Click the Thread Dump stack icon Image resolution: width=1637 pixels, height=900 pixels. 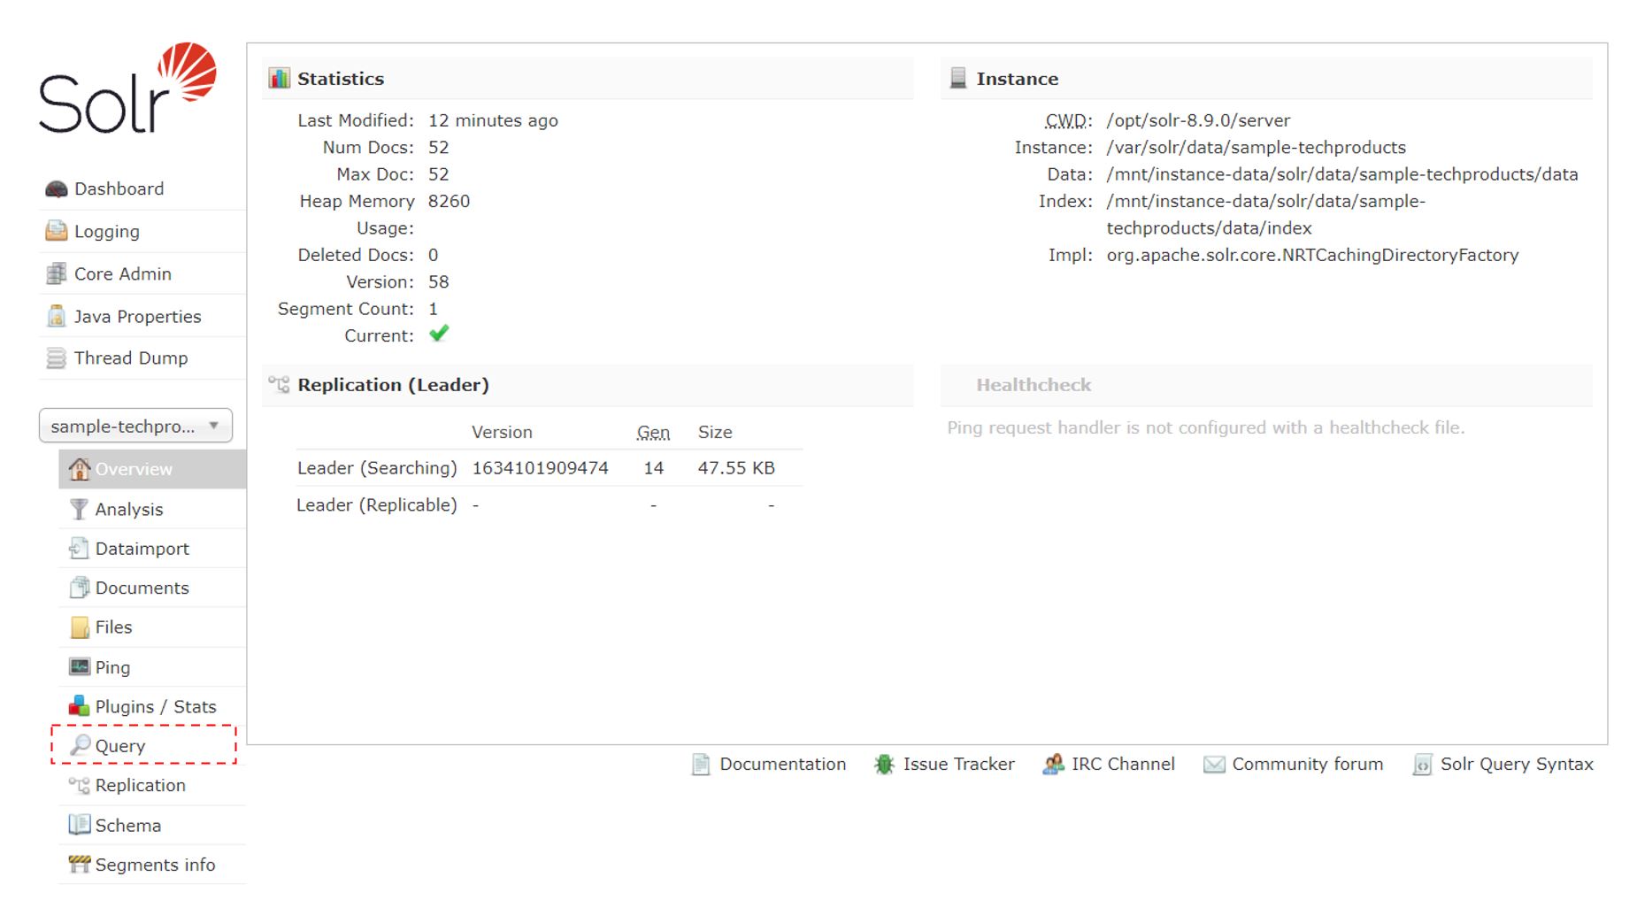[x=57, y=358]
